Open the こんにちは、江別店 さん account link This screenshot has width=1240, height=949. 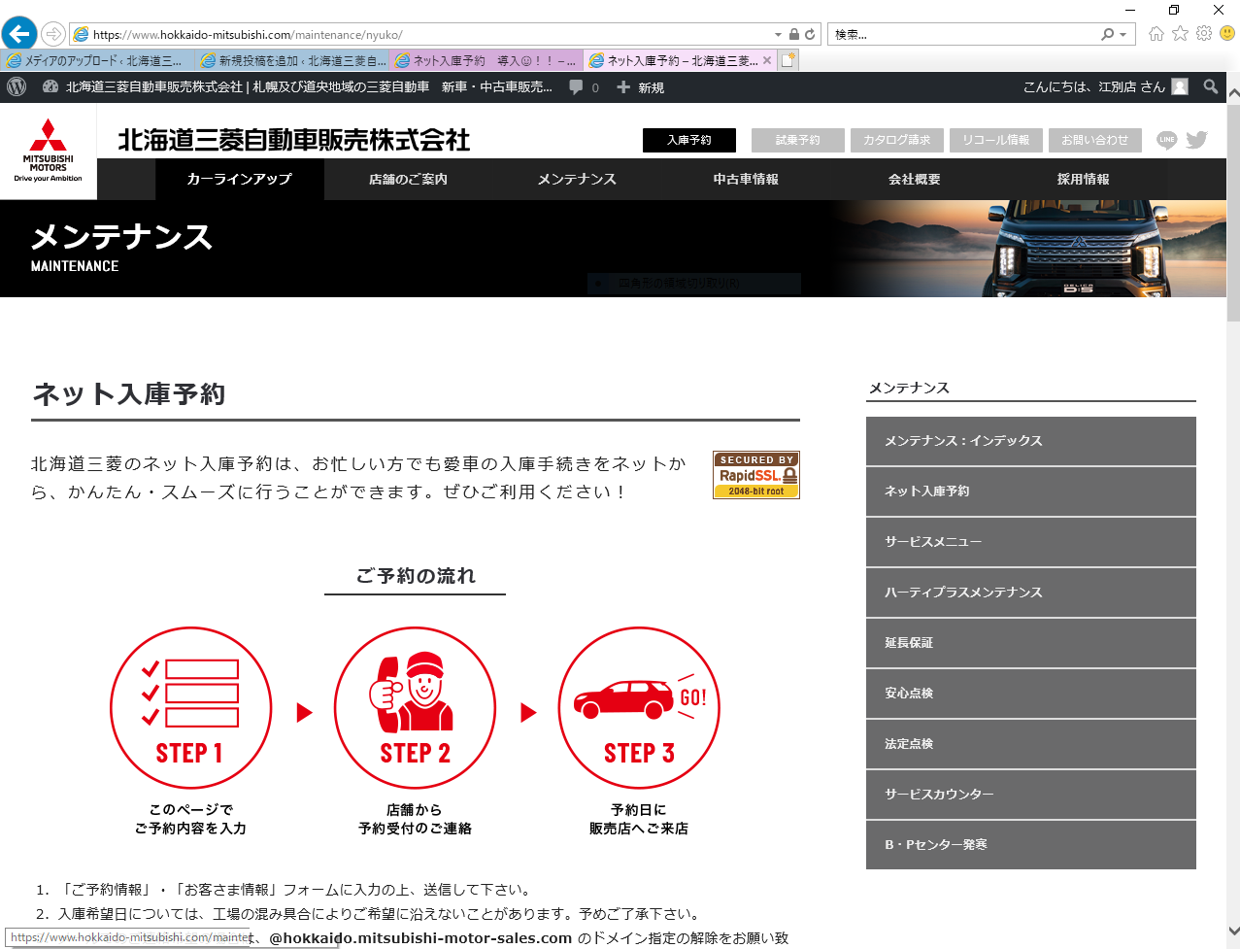click(1106, 86)
